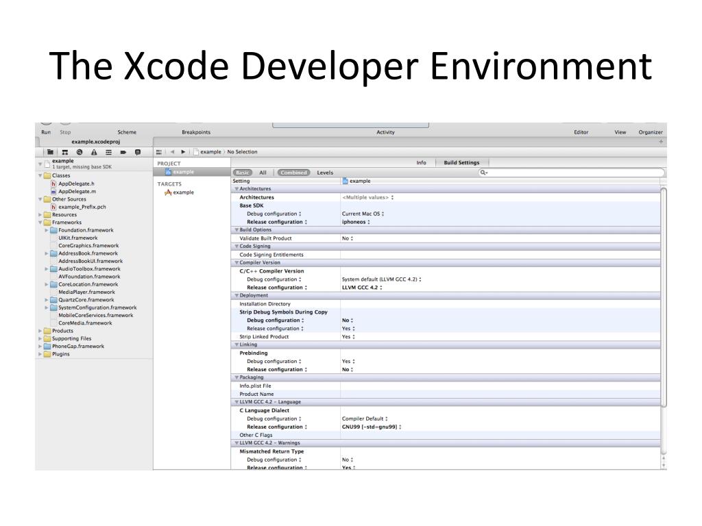Go forward with the jump bar right arrow
The width and height of the screenshot is (702, 526).
(183, 152)
